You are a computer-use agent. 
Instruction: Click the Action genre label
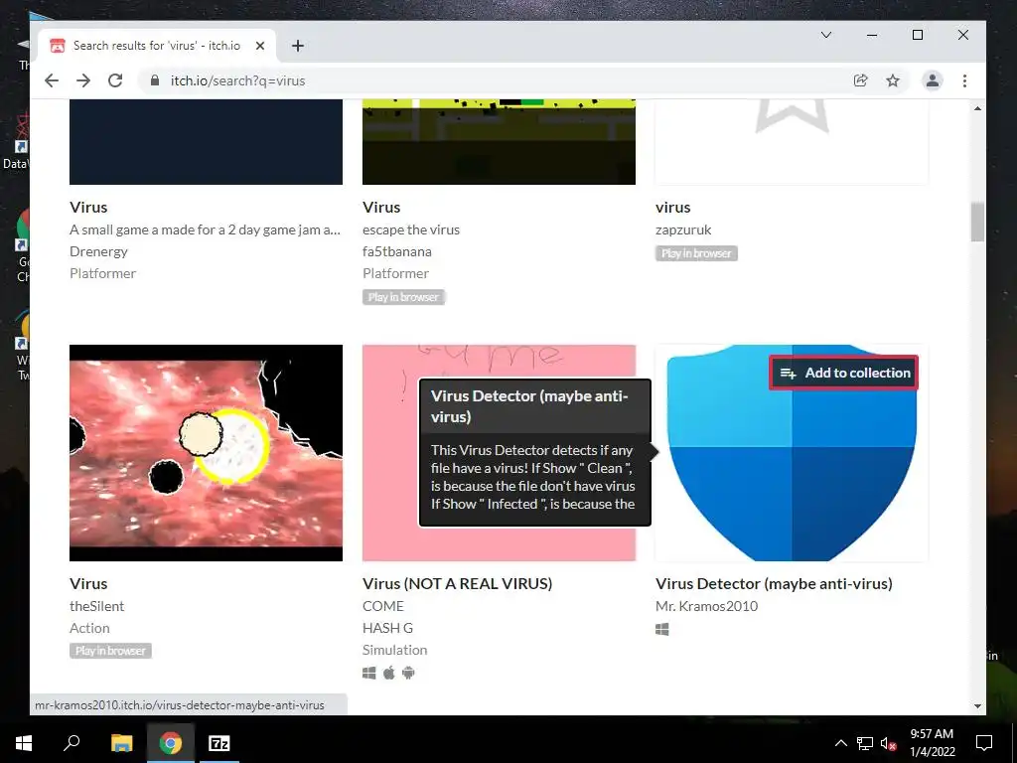click(89, 628)
